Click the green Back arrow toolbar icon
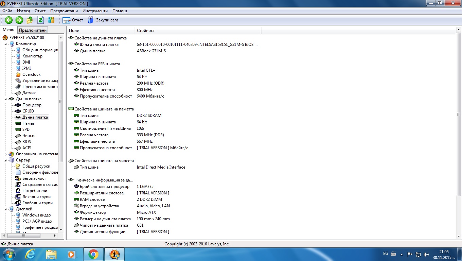The height and width of the screenshot is (261, 462). click(x=8, y=20)
